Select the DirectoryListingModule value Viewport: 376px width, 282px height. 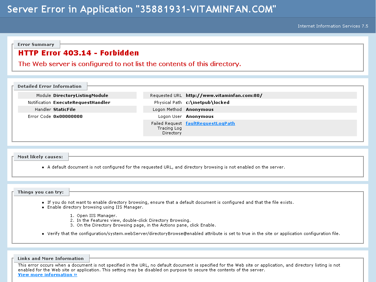[x=80, y=95]
